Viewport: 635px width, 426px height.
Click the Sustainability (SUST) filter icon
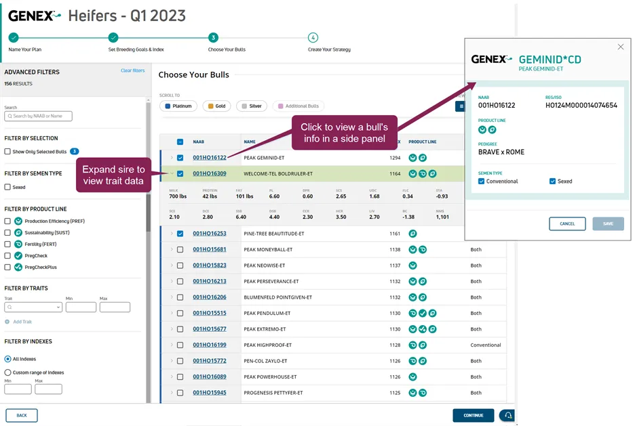18,232
